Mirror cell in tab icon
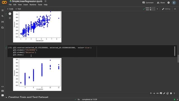The image size is (179, 101). [168, 93]
